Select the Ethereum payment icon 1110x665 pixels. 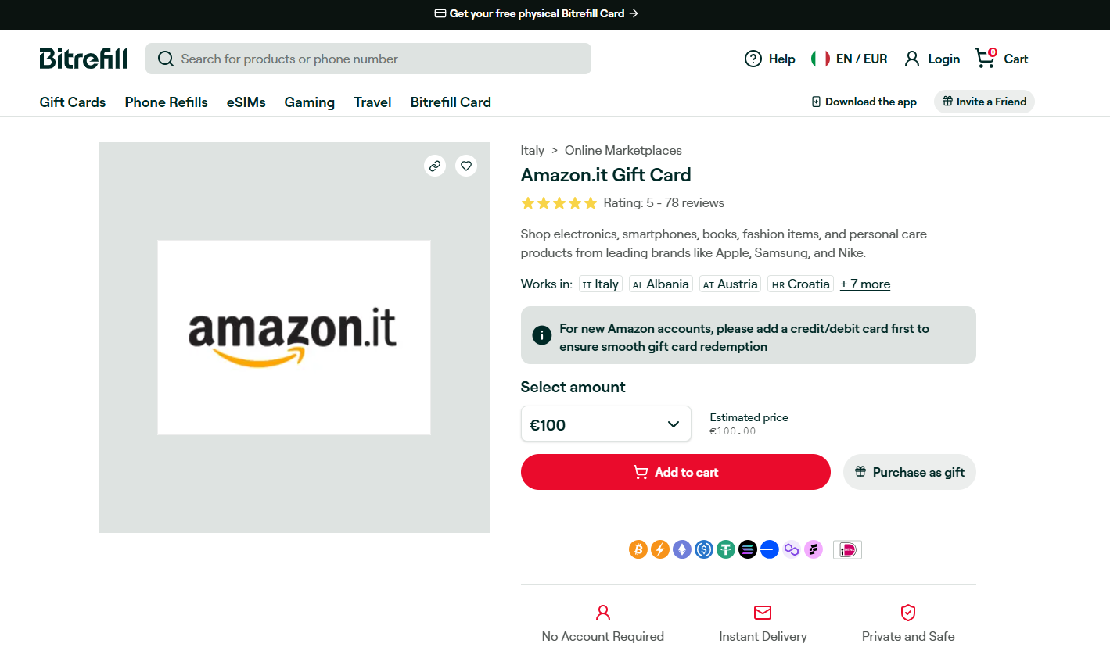[x=682, y=549]
